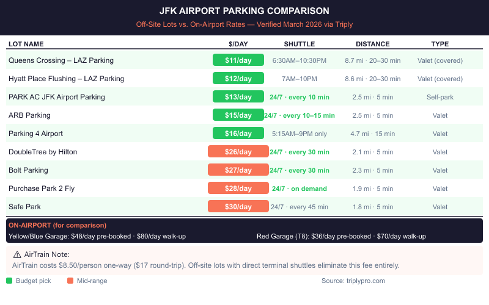Click the 2.3 mi · 5 min distance

[373, 170]
